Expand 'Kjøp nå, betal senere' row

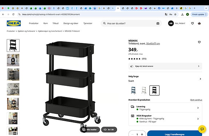click(165, 66)
